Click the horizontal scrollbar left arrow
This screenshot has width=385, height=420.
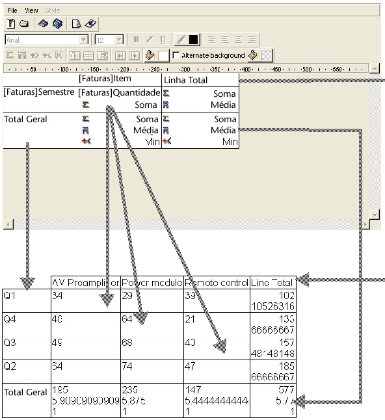[x=8, y=224]
